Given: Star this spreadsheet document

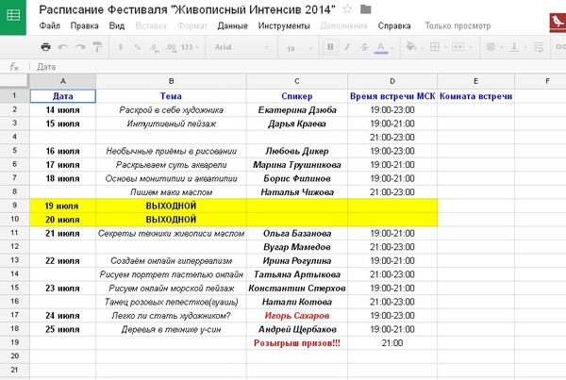Looking at the screenshot, I should (347, 9).
